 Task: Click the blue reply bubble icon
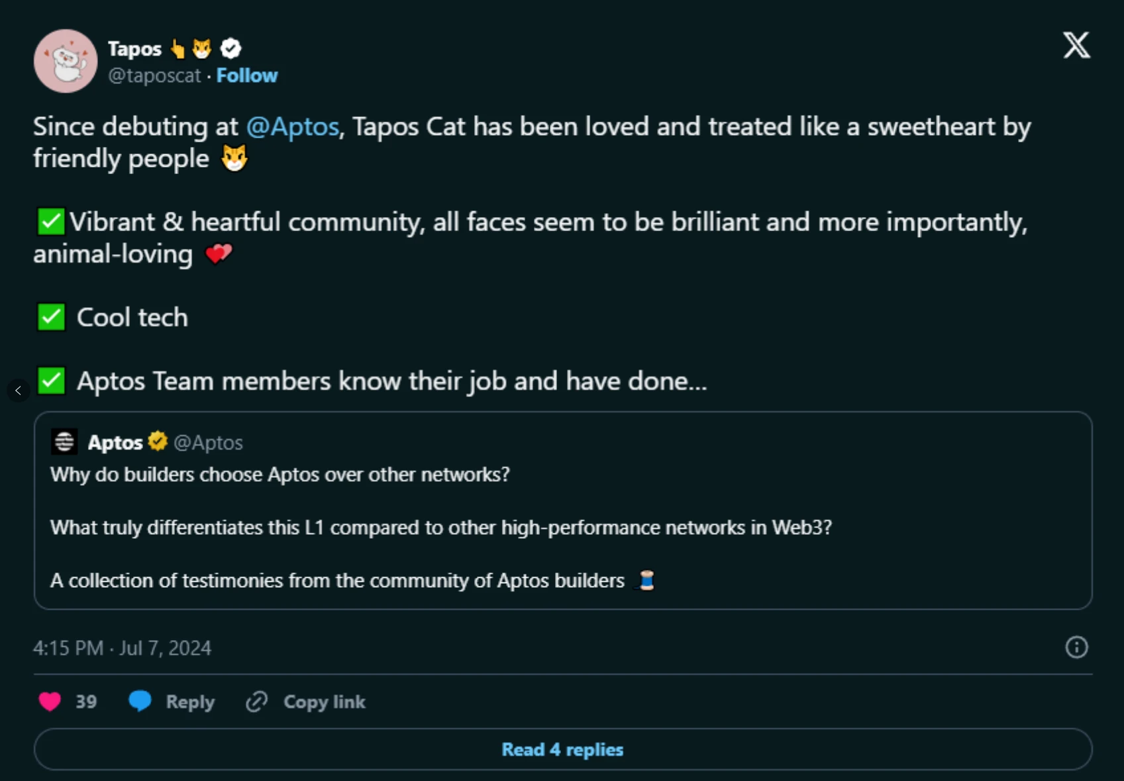tap(140, 701)
